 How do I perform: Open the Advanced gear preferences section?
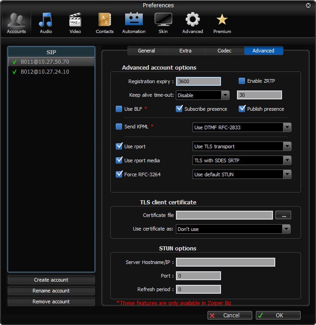(x=193, y=23)
